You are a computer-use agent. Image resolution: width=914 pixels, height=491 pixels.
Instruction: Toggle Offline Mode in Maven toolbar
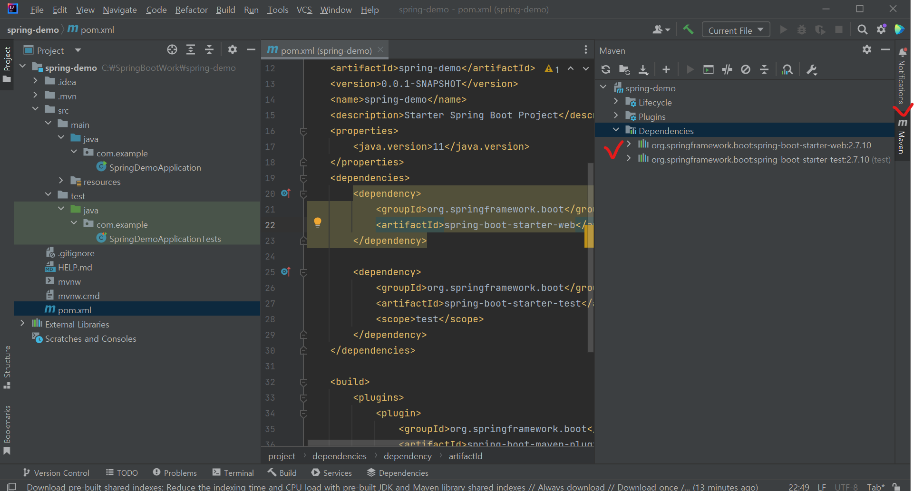click(x=727, y=69)
